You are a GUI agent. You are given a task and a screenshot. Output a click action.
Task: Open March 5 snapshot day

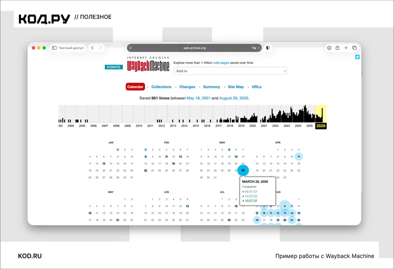tap(229, 150)
